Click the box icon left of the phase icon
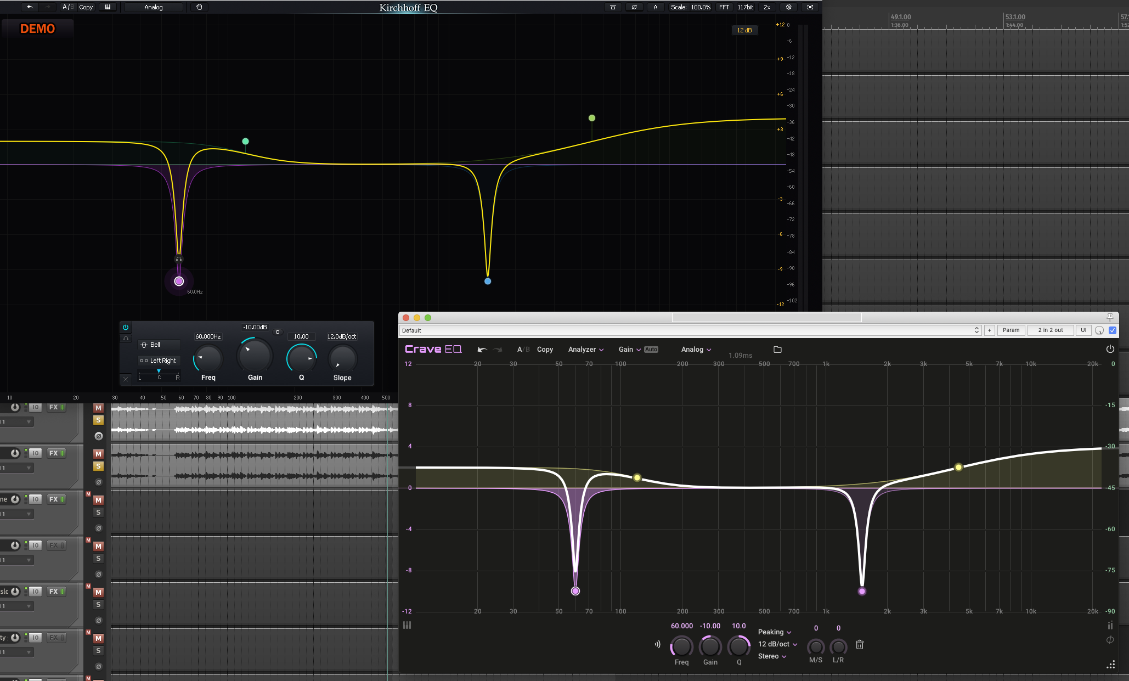This screenshot has height=681, width=1129. click(613, 7)
